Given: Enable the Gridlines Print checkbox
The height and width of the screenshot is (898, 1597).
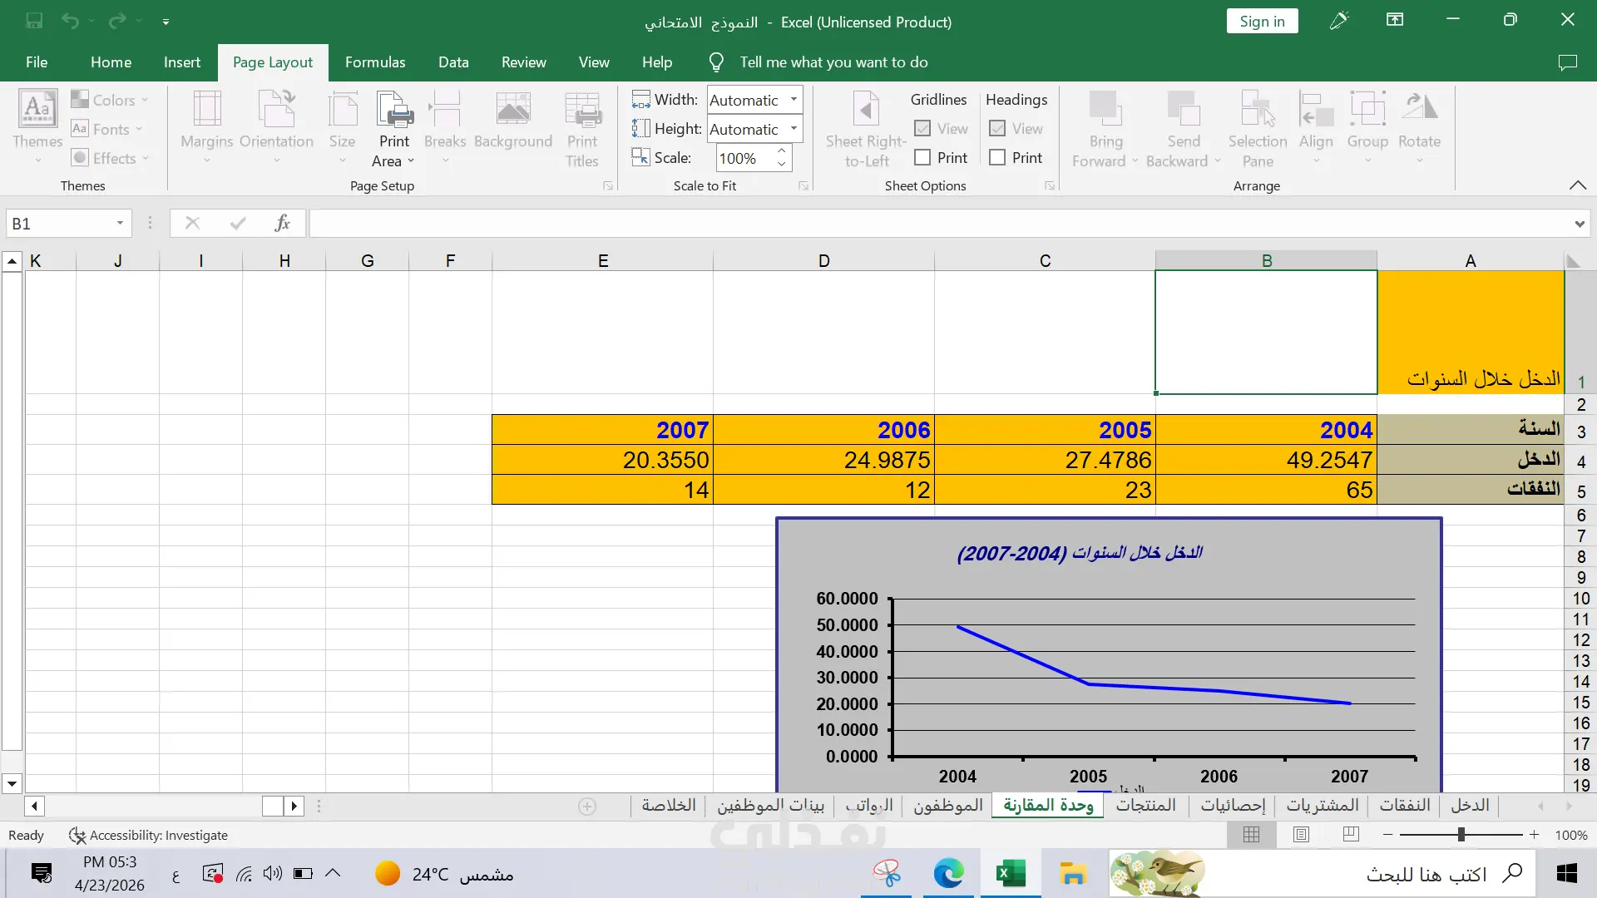Looking at the screenshot, I should (922, 158).
